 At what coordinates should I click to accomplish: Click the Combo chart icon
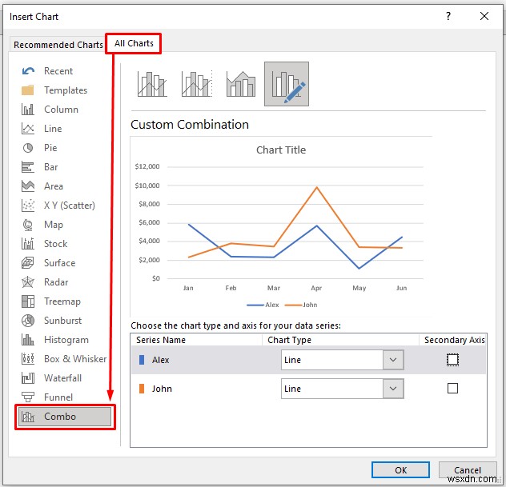[x=28, y=417]
